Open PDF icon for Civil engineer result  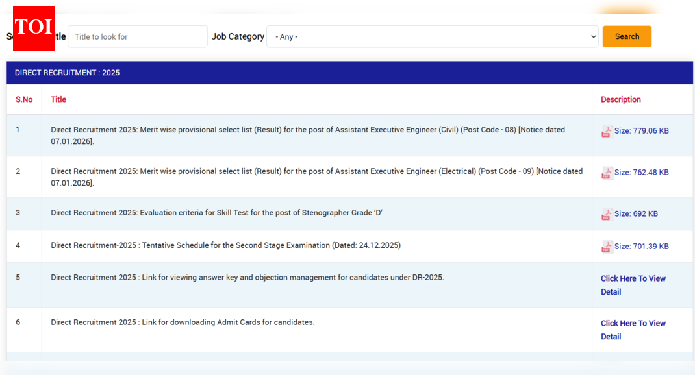point(607,132)
